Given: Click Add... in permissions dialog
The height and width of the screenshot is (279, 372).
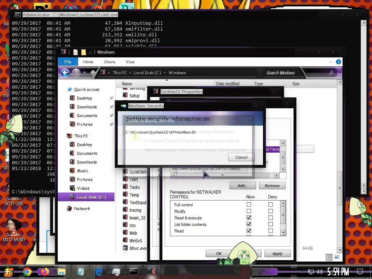Looking at the screenshot, I should point(242,186).
